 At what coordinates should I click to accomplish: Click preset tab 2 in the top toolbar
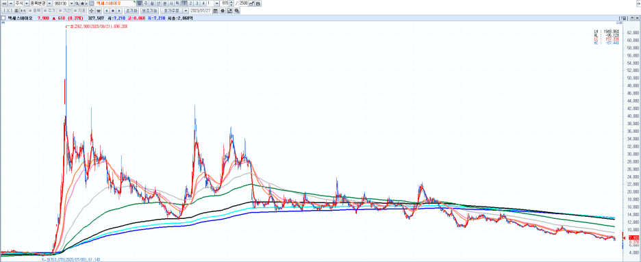point(190,3)
